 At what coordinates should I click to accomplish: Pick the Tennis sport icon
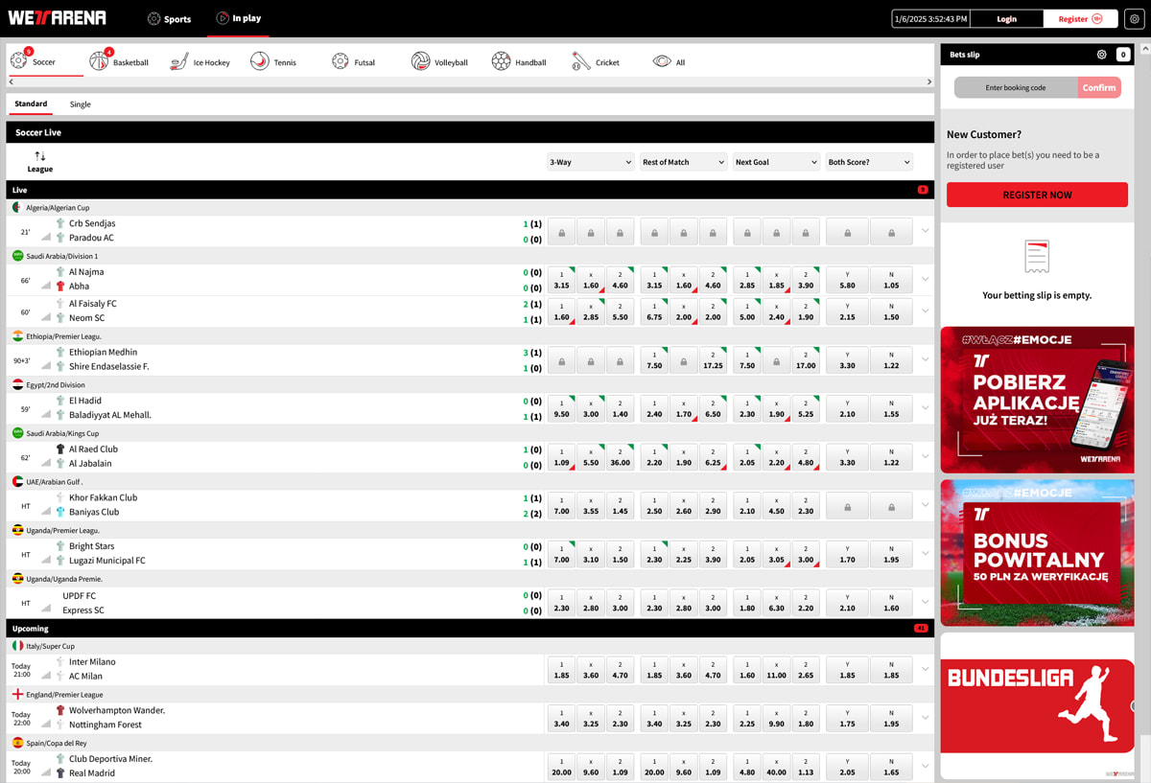coord(259,62)
